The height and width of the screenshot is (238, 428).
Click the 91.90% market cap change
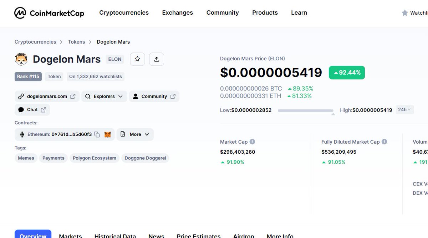232,162
